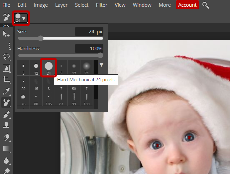
Task: Click the Size slider handle
Action: [x=41, y=38]
